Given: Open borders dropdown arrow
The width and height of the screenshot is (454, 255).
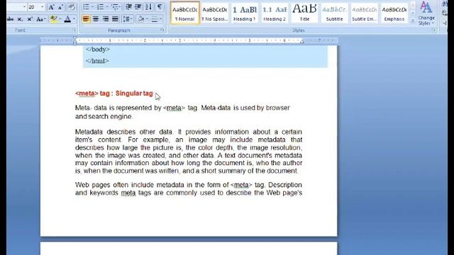Looking at the screenshot, I should [161, 19].
